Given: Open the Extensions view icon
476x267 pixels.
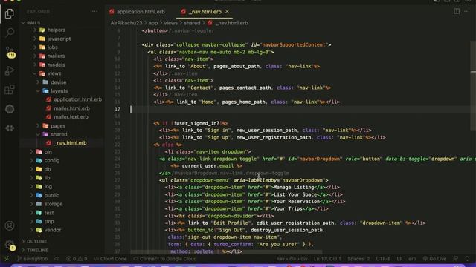Looking at the screenshot, I should click(10, 90).
